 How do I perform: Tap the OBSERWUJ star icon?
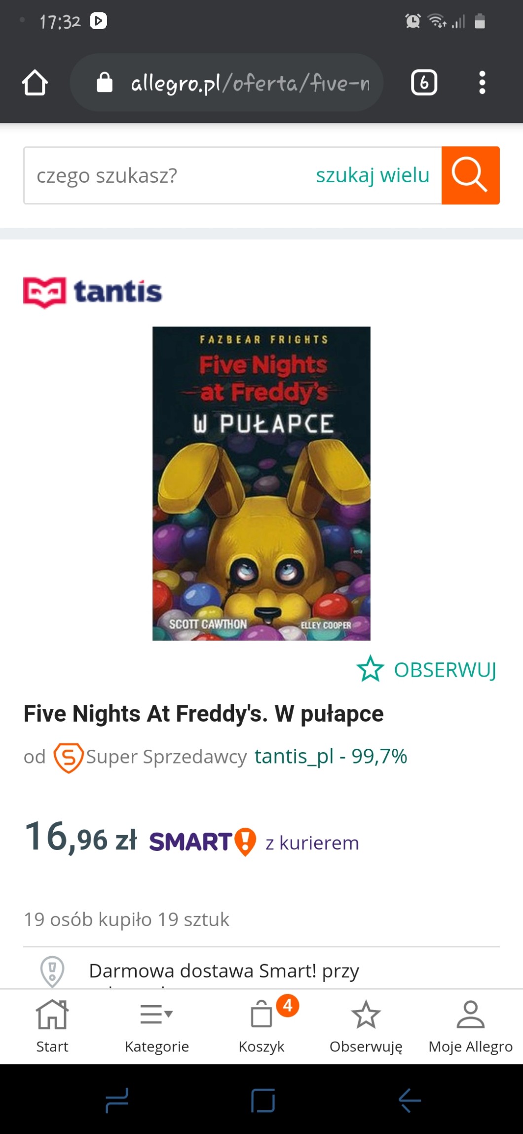[370, 669]
